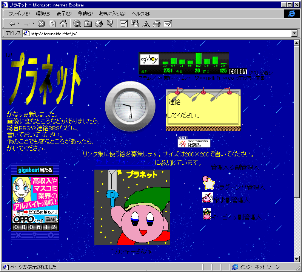
Task: Change font size with the A icon
Action: coord(146,24)
